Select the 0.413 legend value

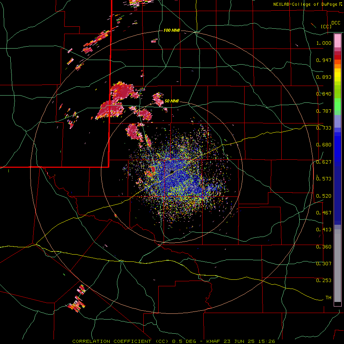click(x=324, y=230)
